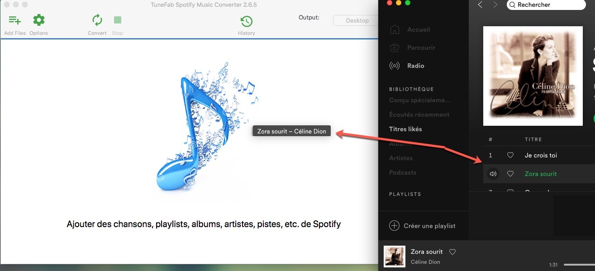Toggle the heart on Zora sourit
Screen dimensions: 595x271
pos(510,174)
